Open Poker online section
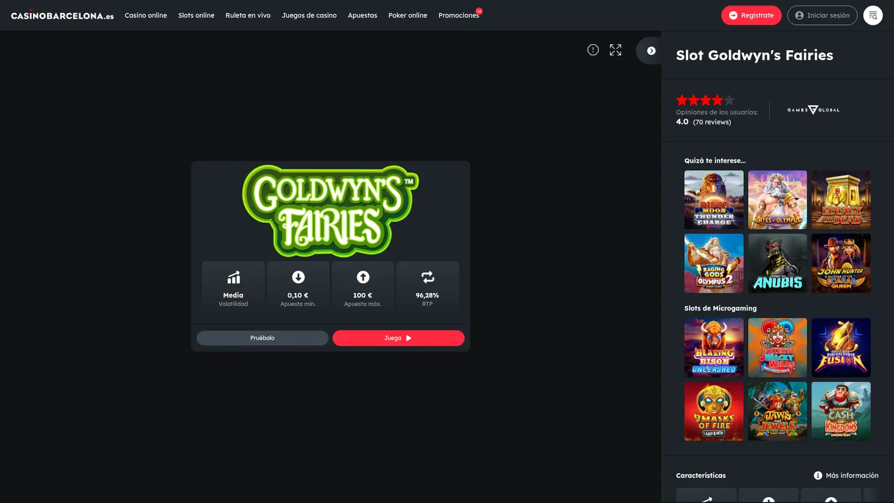This screenshot has width=894, height=503. (x=408, y=16)
